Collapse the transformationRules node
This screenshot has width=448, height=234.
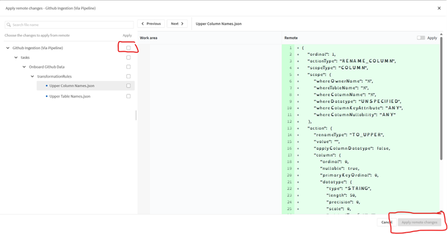[x=33, y=76]
